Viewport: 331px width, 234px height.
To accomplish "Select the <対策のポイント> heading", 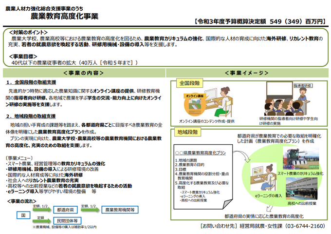I will tap(28, 32).
